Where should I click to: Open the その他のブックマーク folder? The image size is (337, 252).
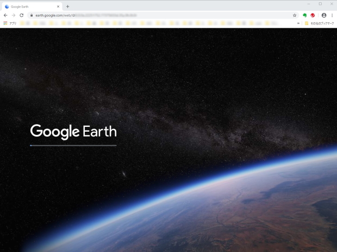320,23
